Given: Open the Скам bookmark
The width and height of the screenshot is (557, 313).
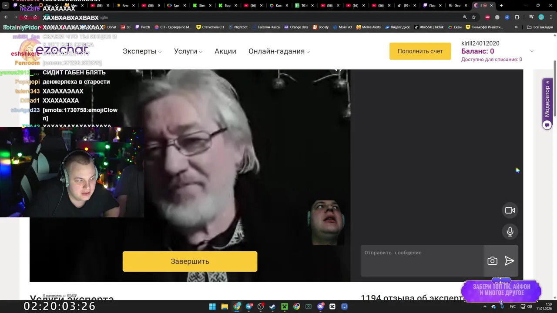Looking at the screenshot, I should [454, 27].
